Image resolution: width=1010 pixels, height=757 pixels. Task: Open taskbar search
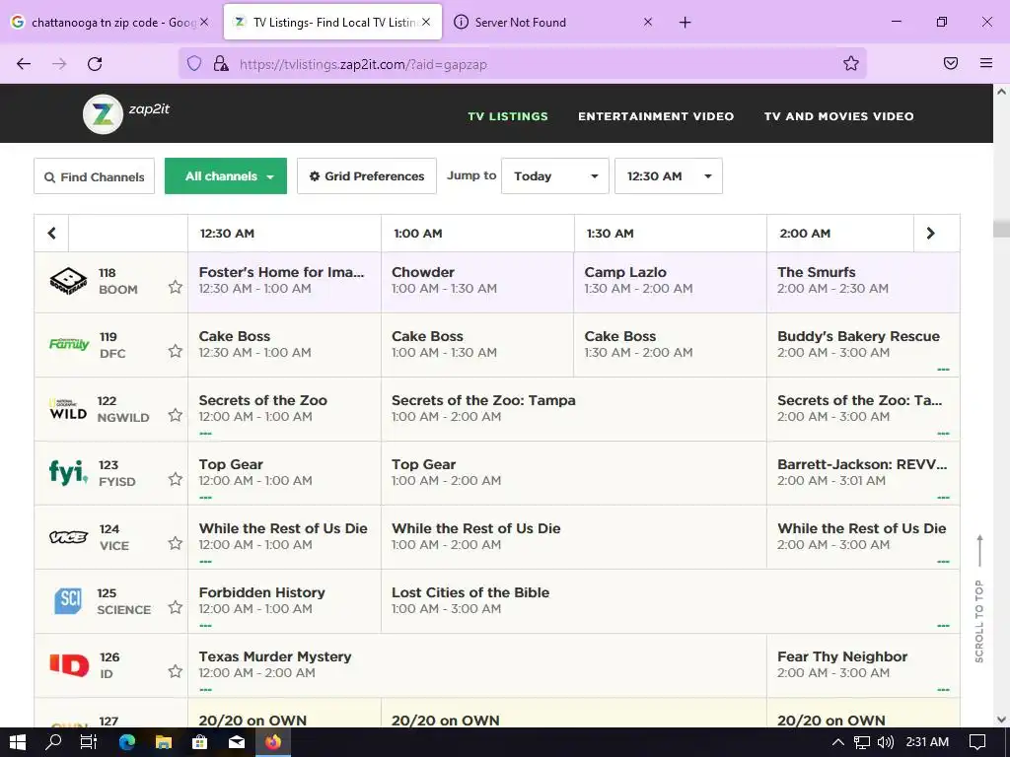click(x=53, y=742)
